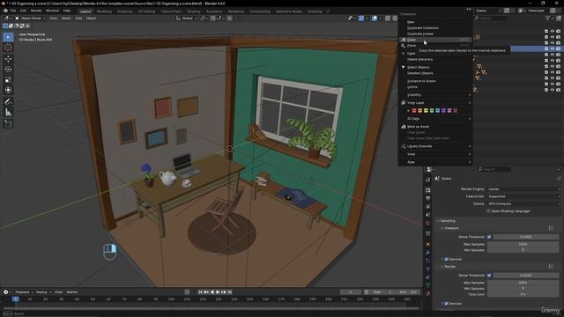Switch to the Modeling workspace tab
This screenshot has width=564, height=317.
click(104, 11)
